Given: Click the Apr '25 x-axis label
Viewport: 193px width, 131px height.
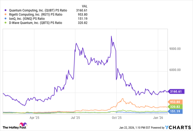Looking at the screenshot, I should coord(34,118).
